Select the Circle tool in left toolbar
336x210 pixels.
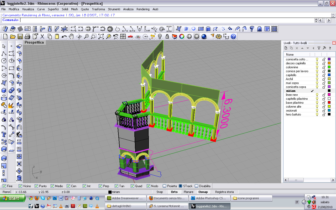[4, 61]
